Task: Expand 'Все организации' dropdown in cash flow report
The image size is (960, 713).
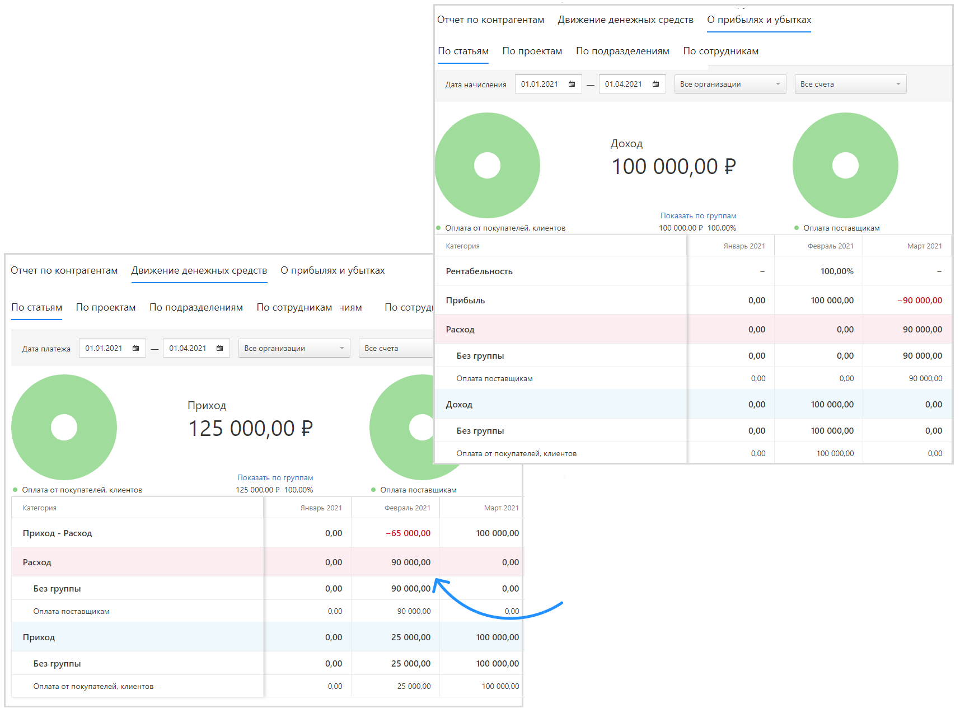Action: tap(294, 348)
